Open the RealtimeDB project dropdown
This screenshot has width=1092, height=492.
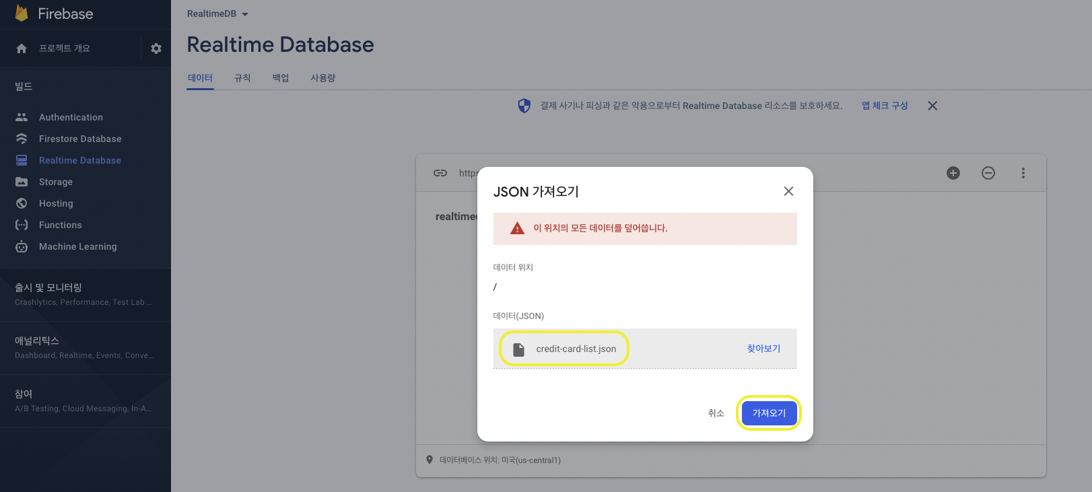(x=217, y=13)
